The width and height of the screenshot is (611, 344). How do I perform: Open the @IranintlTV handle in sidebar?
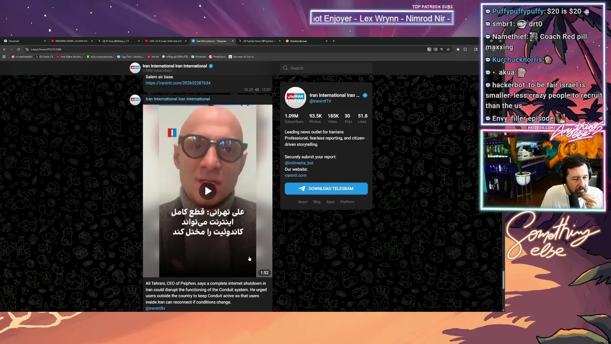(x=320, y=101)
